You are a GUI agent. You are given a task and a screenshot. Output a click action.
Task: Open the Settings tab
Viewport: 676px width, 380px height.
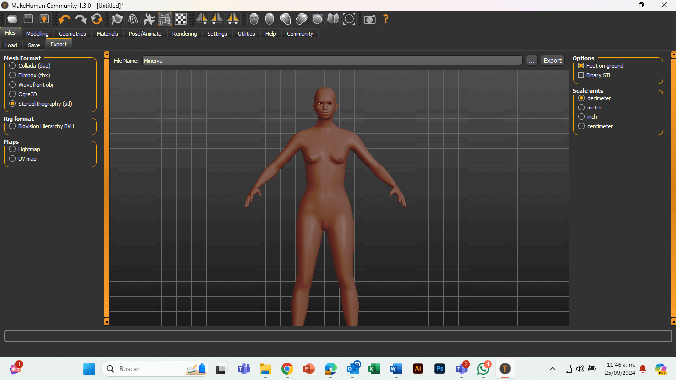[217, 34]
